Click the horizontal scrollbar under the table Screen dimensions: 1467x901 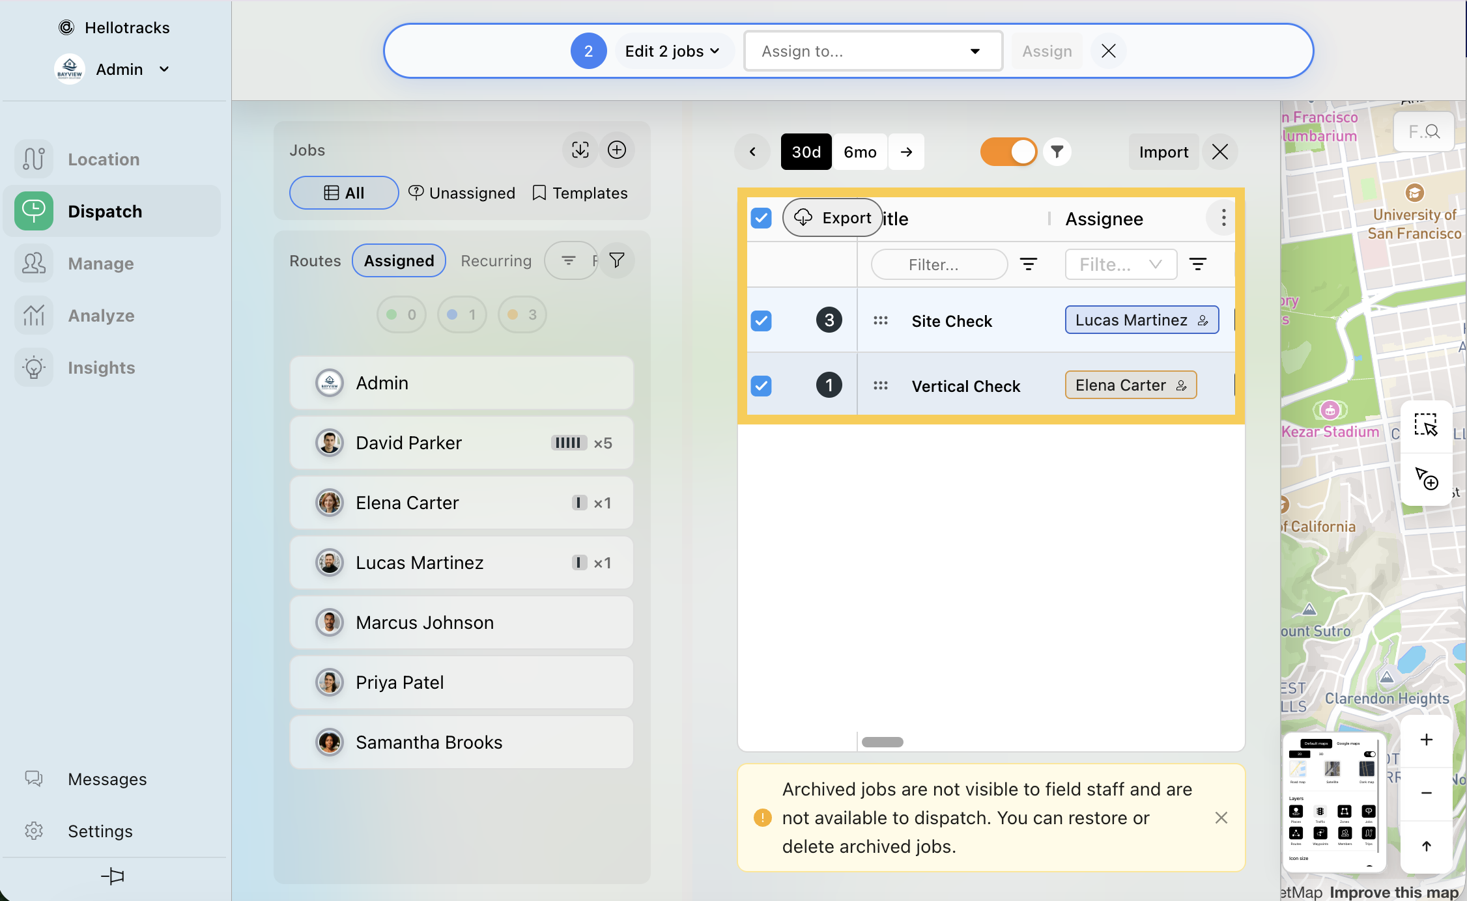click(x=882, y=742)
